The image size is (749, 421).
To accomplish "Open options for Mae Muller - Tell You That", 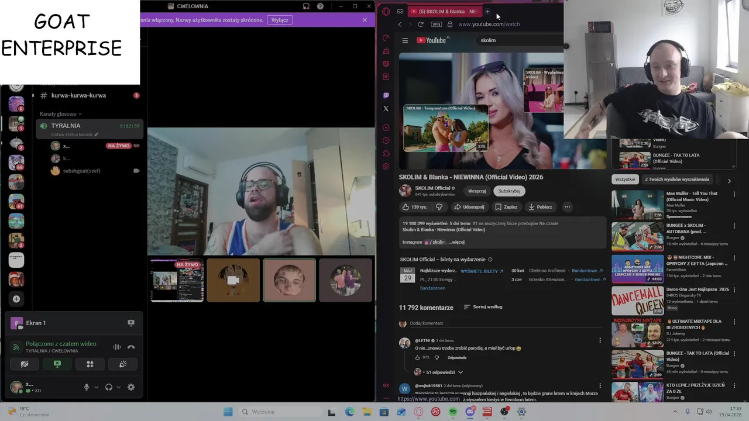I will click(x=734, y=194).
